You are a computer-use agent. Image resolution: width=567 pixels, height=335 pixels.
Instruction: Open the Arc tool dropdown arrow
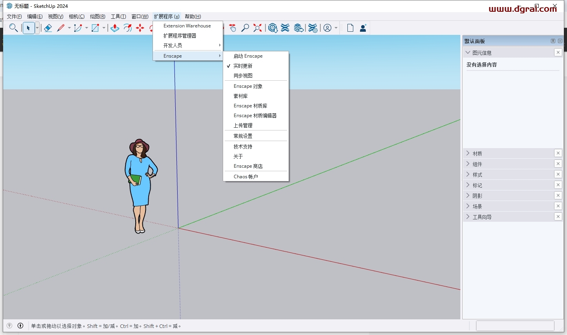pos(87,28)
